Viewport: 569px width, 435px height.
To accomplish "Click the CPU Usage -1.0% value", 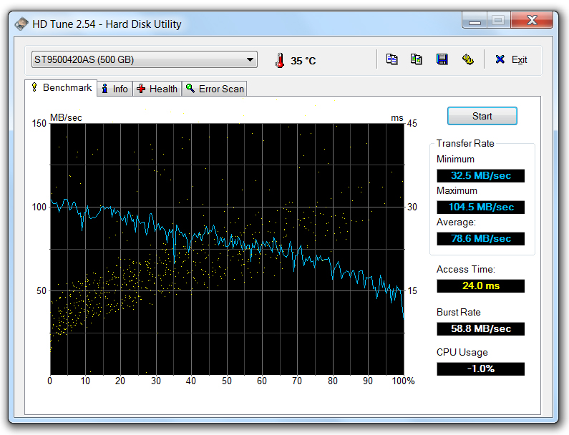I will (480, 369).
